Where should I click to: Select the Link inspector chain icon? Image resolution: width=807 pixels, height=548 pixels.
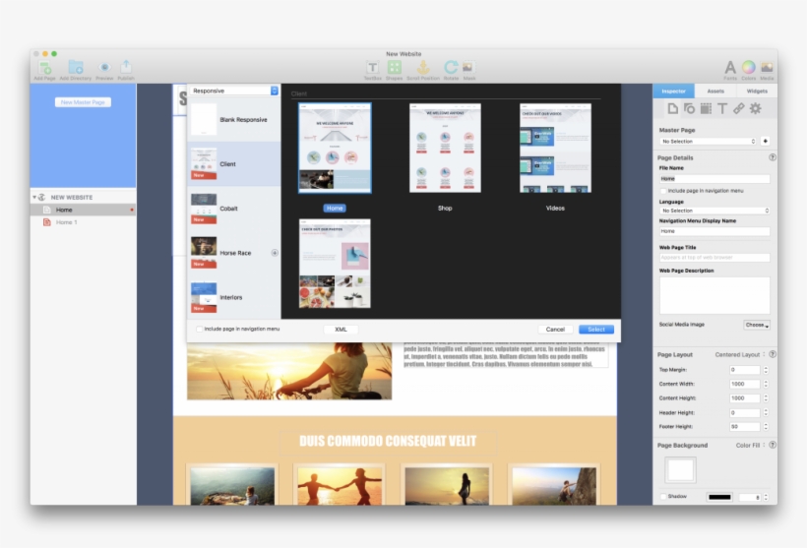pos(738,108)
